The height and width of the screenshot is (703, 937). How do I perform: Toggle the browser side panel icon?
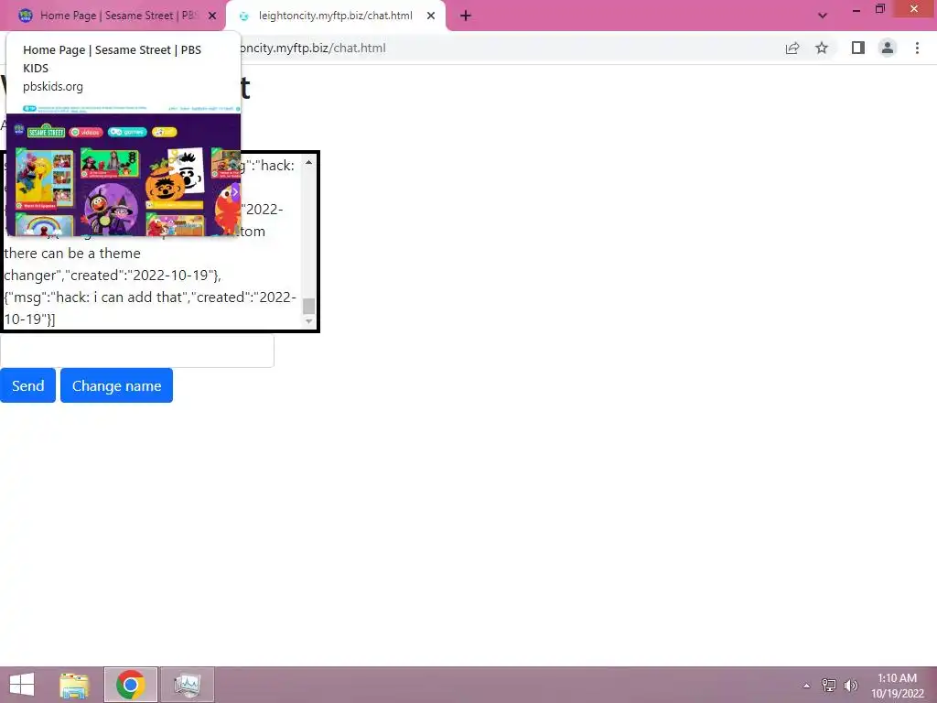click(858, 48)
